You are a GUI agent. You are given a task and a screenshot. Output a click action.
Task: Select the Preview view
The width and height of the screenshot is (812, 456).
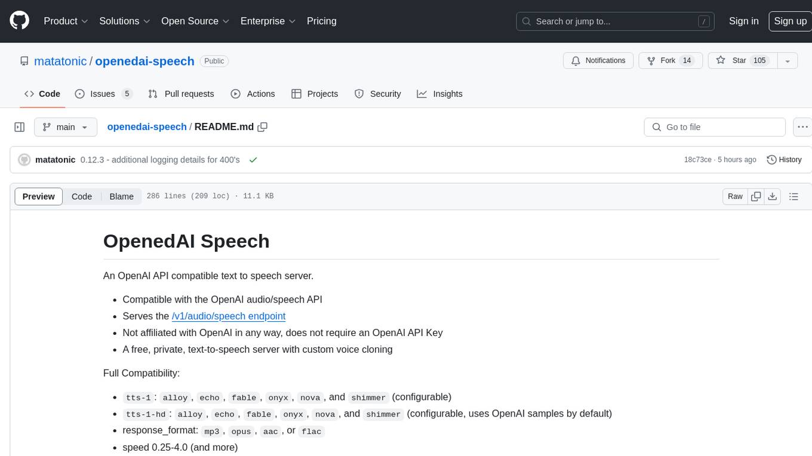[39, 196]
